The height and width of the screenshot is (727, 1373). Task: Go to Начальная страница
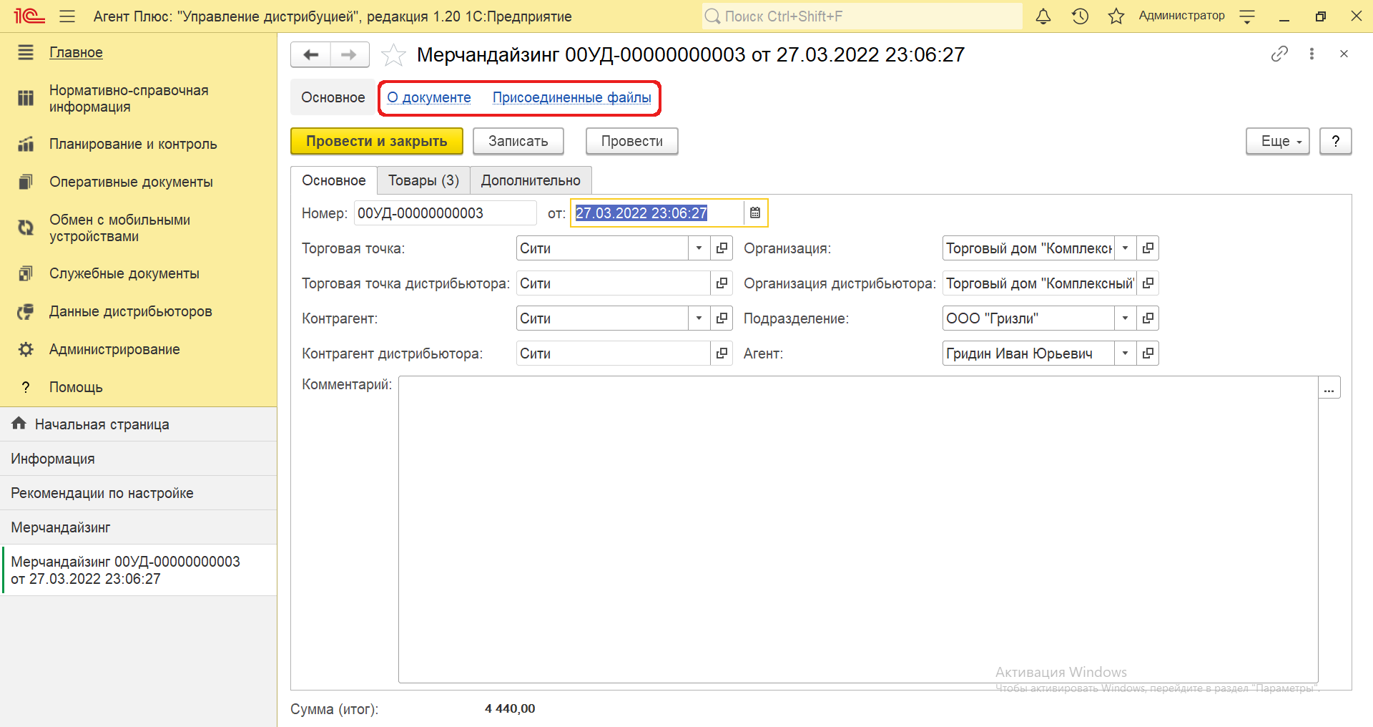click(x=138, y=424)
